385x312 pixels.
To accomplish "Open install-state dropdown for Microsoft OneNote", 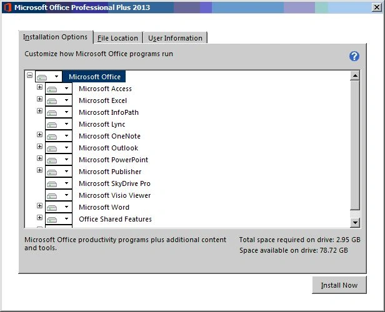I will [59, 136].
